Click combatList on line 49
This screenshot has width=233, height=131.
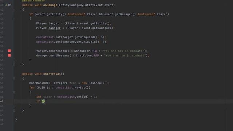(x=45, y=42)
